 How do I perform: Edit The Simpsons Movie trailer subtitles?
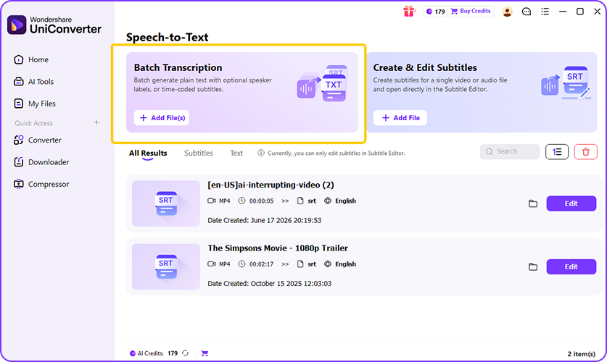pos(571,266)
